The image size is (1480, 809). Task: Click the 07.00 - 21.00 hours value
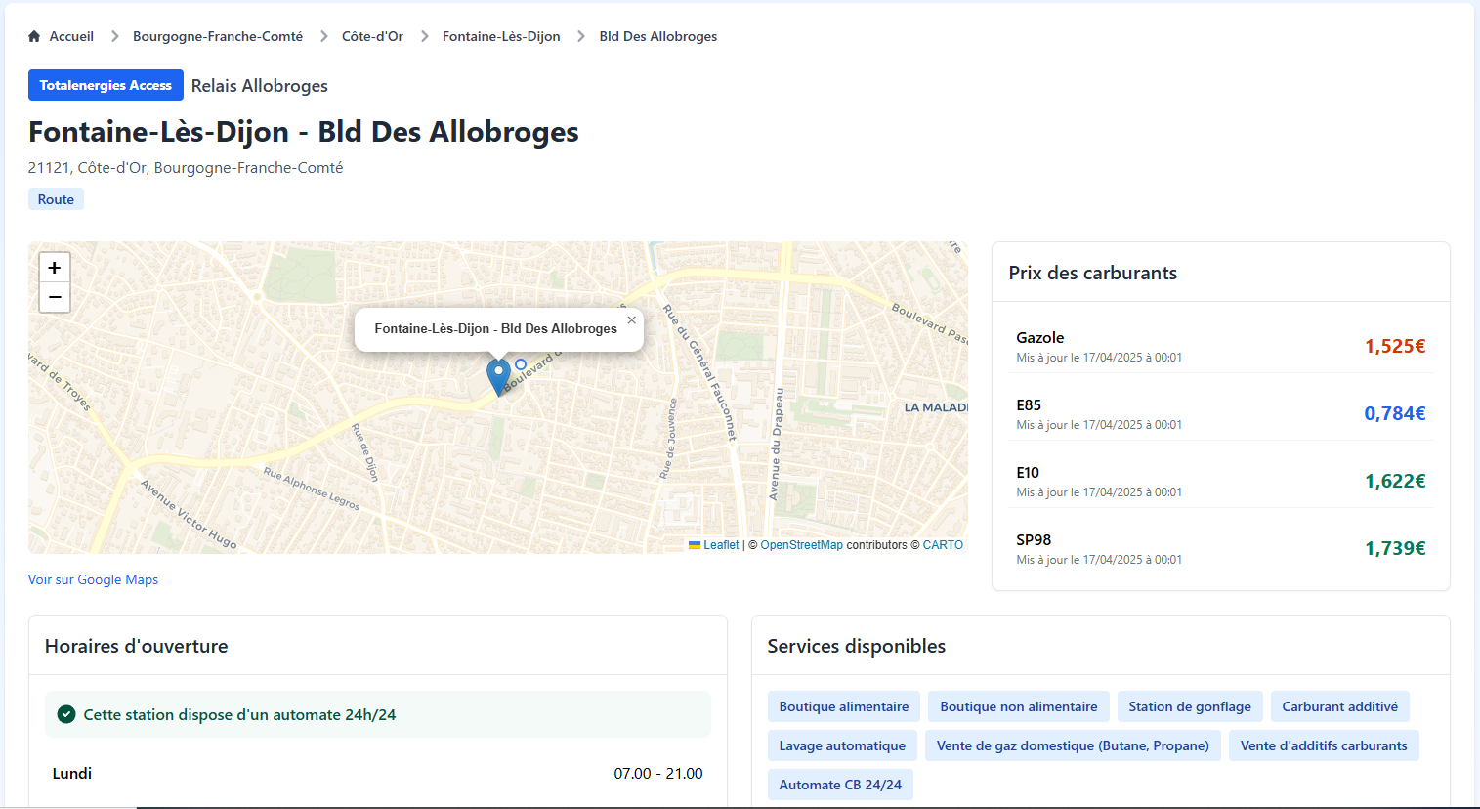[658, 773]
